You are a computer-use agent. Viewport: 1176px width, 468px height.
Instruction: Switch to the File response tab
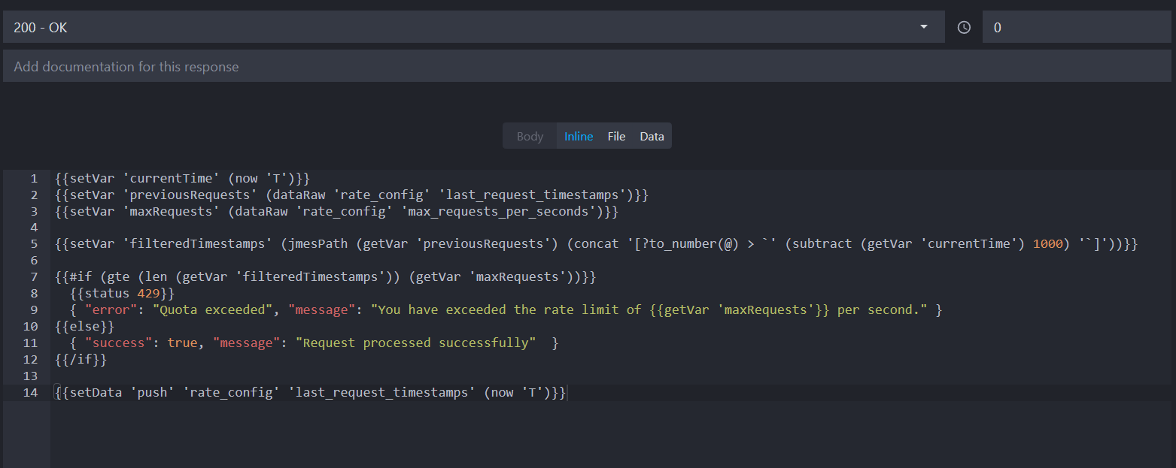[615, 136]
